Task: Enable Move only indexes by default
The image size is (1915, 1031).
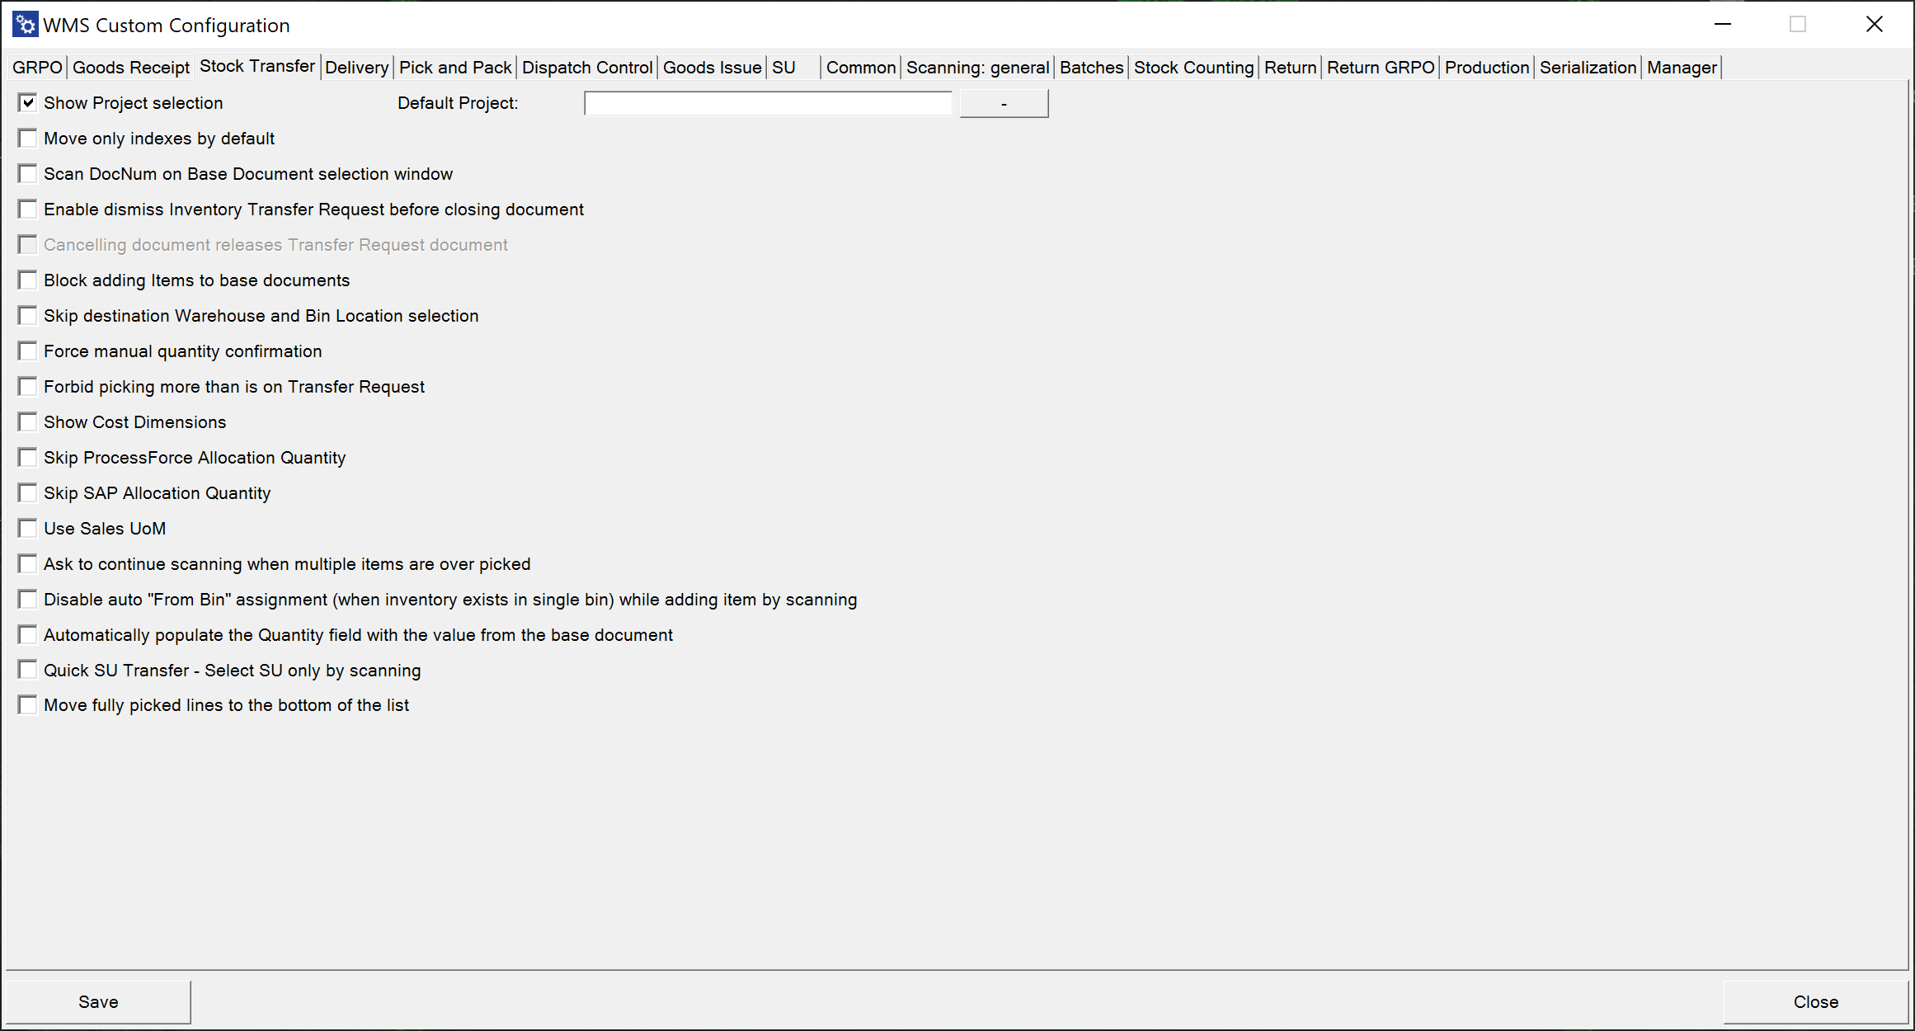Action: click(28, 139)
